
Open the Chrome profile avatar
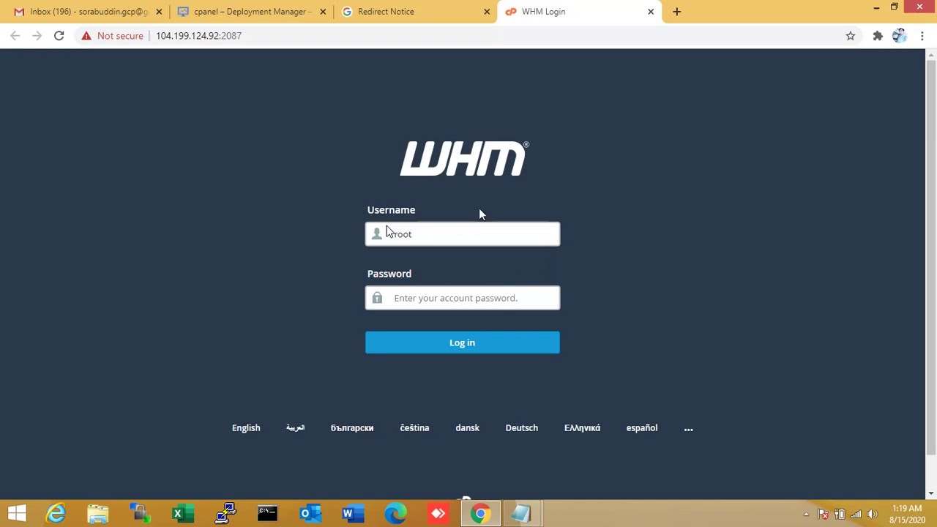(900, 36)
